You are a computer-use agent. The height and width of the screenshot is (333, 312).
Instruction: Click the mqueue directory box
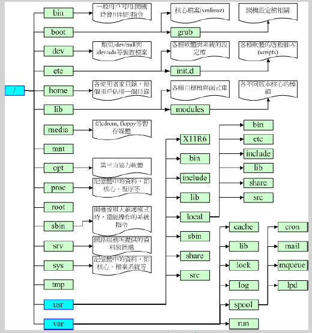click(x=293, y=265)
